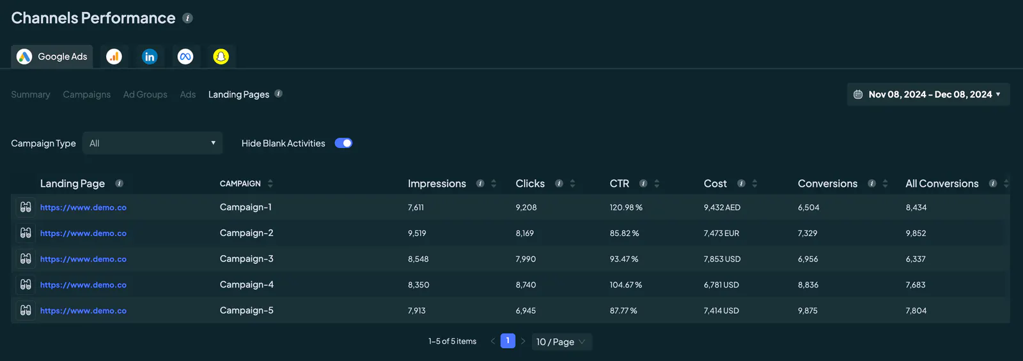
Task: Click the 9,432 AED cost value
Action: (x=722, y=207)
